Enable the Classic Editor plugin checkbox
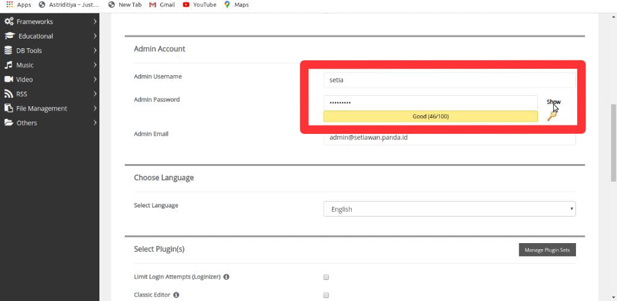The image size is (617, 301). point(326,295)
